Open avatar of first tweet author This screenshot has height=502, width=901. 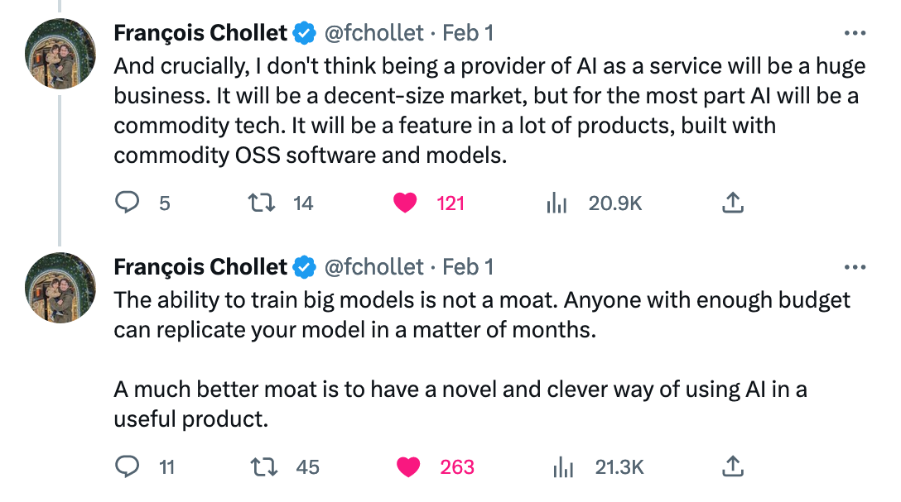[60, 54]
